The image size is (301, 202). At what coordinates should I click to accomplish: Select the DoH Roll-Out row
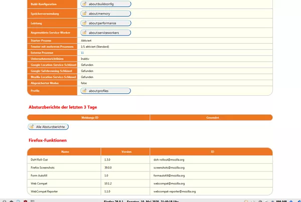[x=150, y=159]
